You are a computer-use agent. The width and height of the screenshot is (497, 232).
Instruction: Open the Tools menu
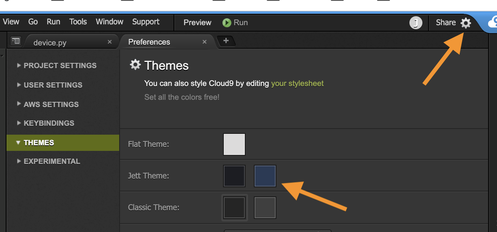(x=78, y=22)
